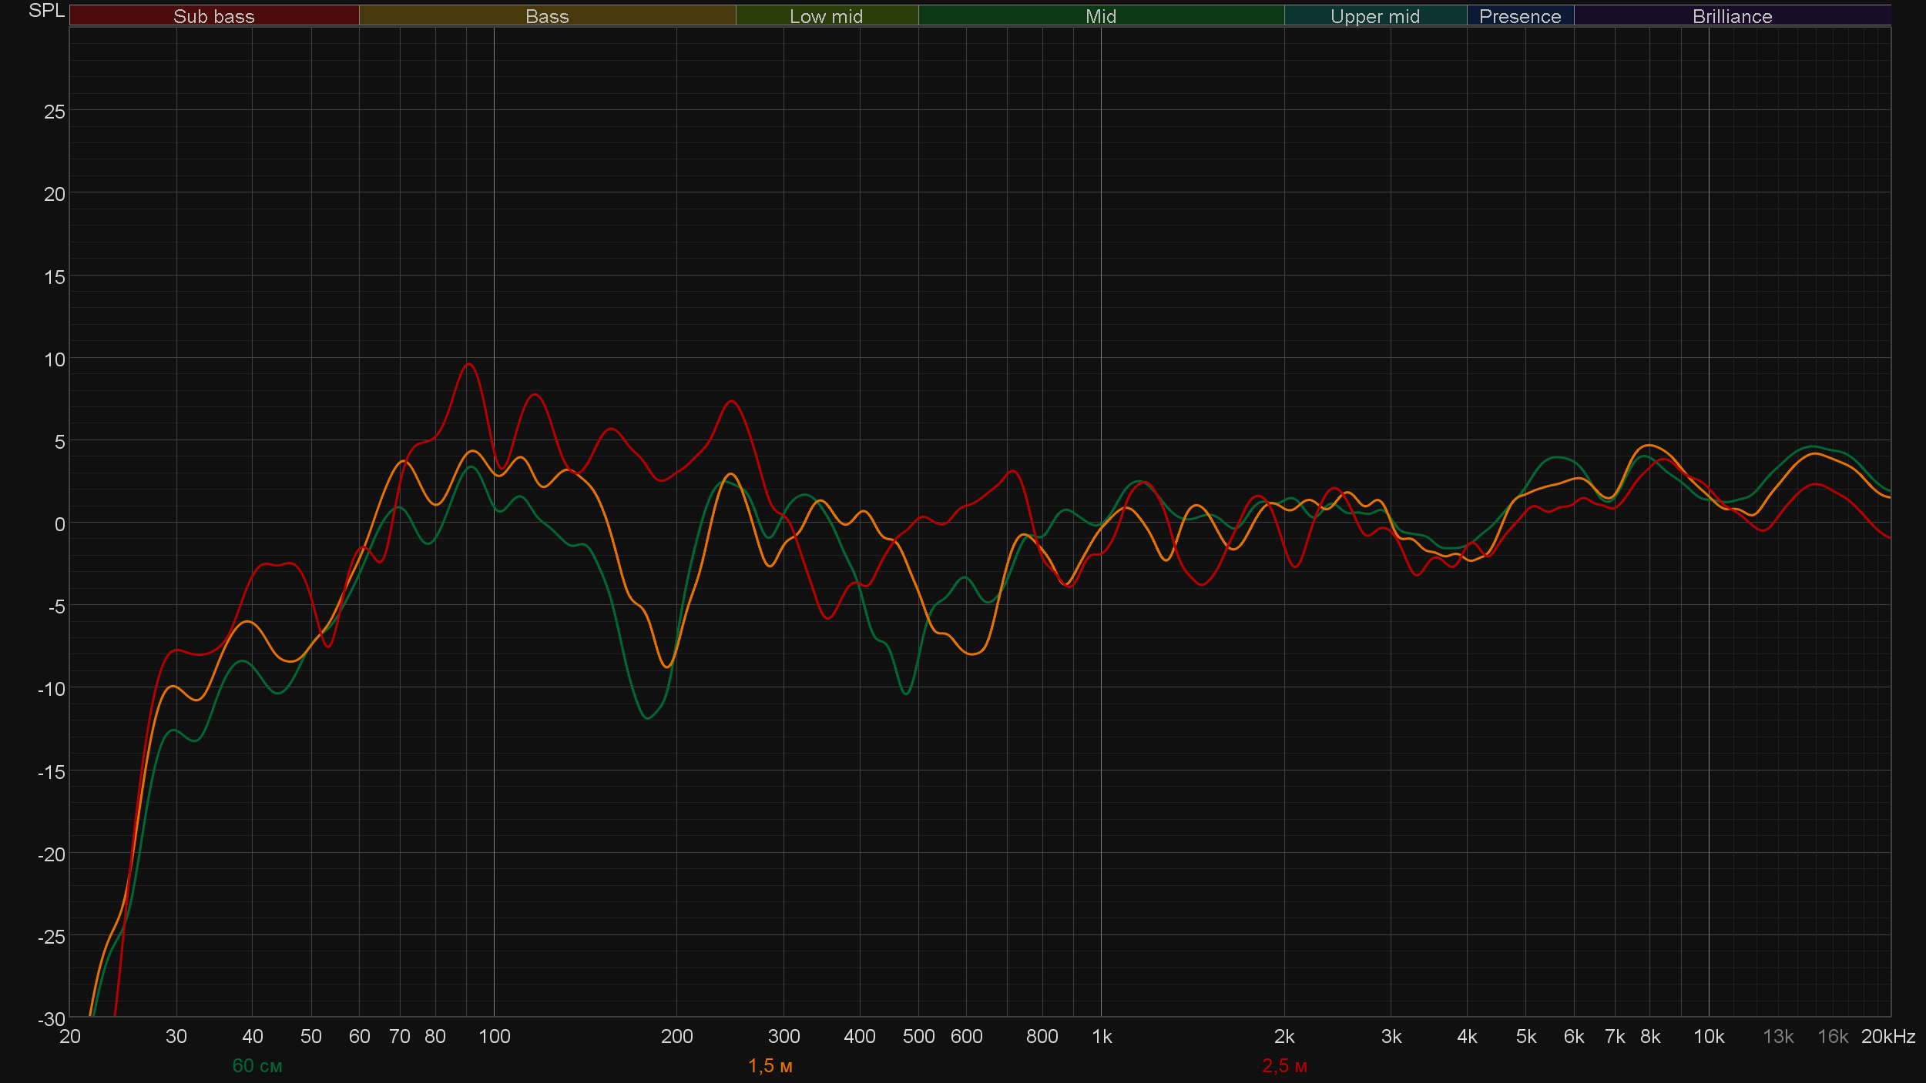The image size is (1926, 1083).
Task: Click the Sub bass band header
Action: 213,16
